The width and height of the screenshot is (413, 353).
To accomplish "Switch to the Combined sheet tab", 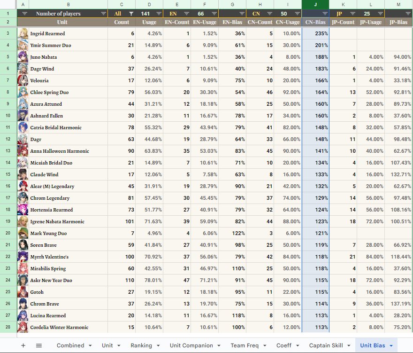I will point(70,345).
